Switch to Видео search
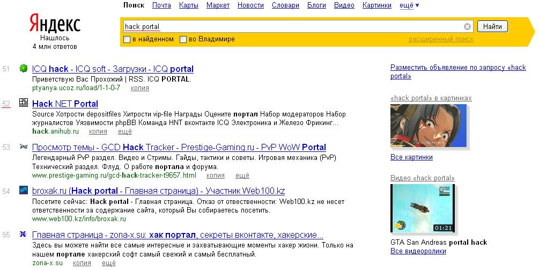This screenshot has width=539, height=270. pyautogui.click(x=344, y=5)
